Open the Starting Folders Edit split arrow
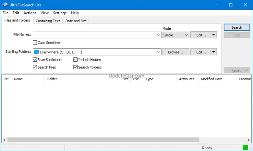This screenshot has width=253, height=151. (x=213, y=52)
